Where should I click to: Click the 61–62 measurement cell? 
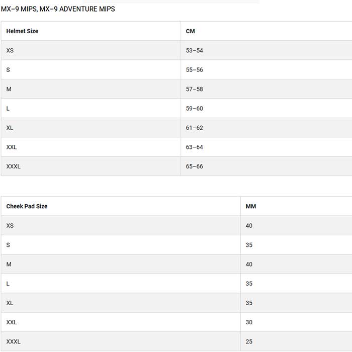pyautogui.click(x=194, y=128)
